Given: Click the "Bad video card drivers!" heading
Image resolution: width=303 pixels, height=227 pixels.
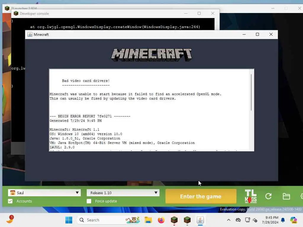Looking at the screenshot, I should click(x=86, y=81).
